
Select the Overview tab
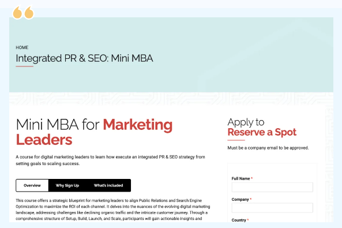coord(32,185)
